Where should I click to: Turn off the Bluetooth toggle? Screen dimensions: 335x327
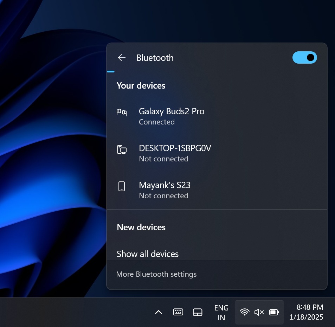pyautogui.click(x=304, y=57)
